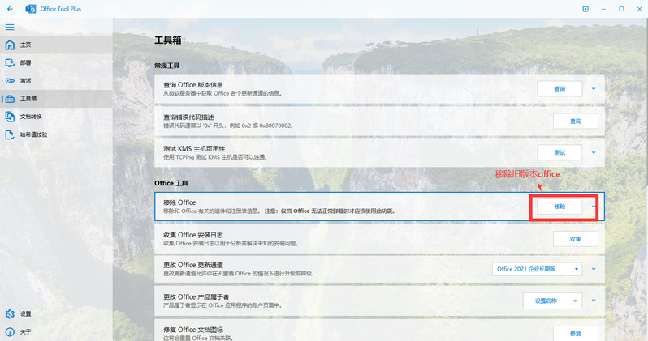This screenshot has height=341, width=648.
Task: Open the 激活 activation page
Action: click(27, 80)
